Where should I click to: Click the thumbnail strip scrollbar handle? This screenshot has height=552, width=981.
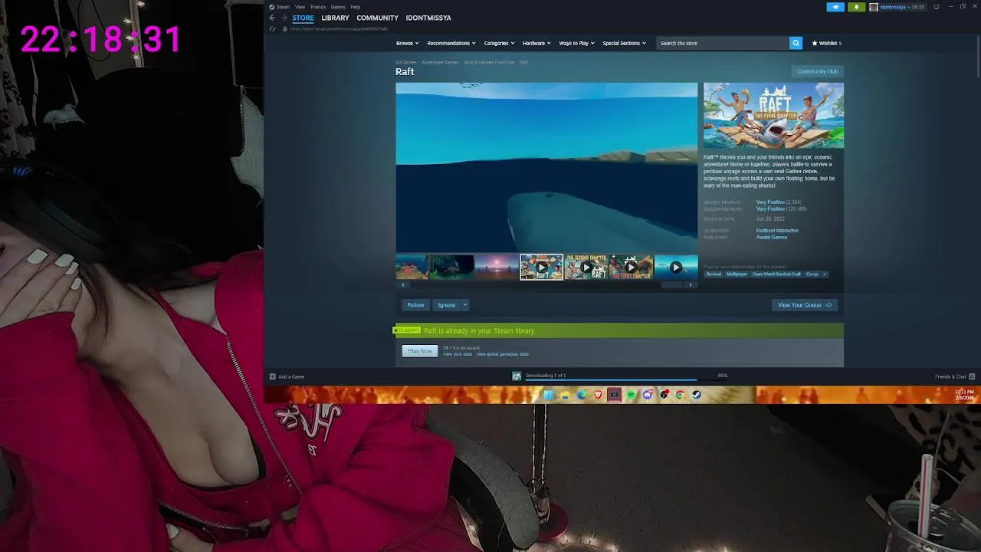pos(671,284)
